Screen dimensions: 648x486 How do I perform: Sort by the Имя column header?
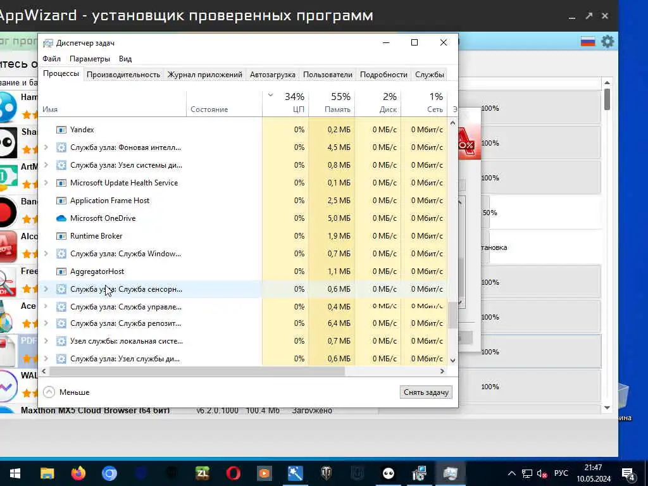[x=113, y=104]
